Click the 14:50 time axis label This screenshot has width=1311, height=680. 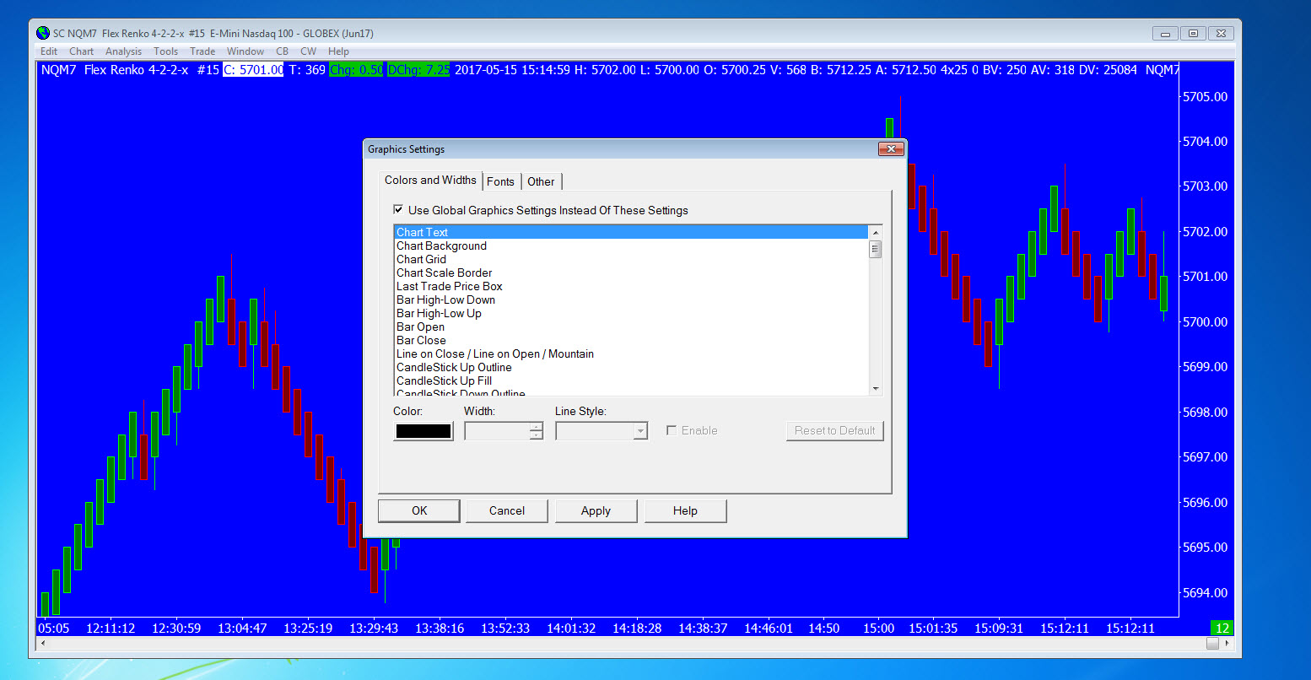click(x=824, y=629)
